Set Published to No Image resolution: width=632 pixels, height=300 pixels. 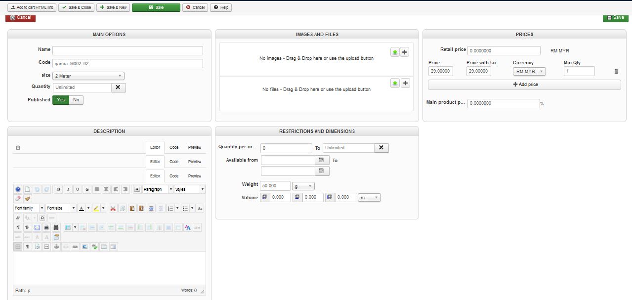[x=76, y=100]
